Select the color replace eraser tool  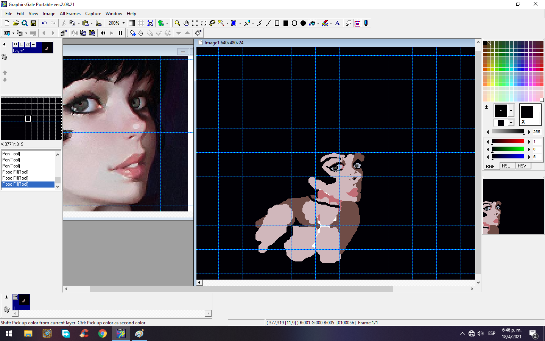pos(325,23)
